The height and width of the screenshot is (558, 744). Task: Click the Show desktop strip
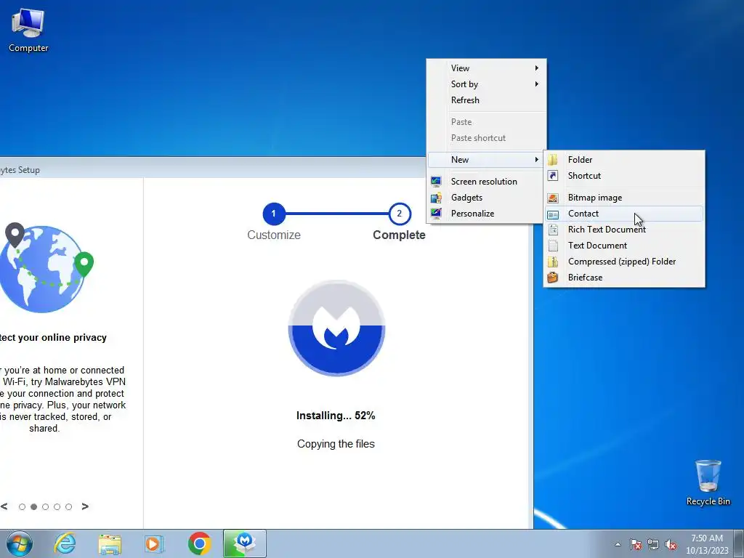point(739,543)
